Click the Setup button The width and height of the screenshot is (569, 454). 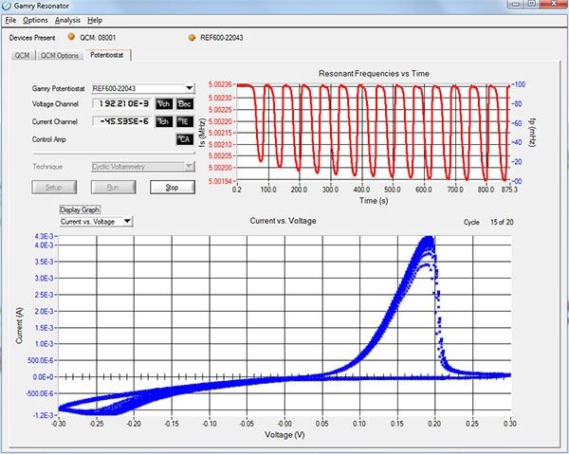click(54, 187)
